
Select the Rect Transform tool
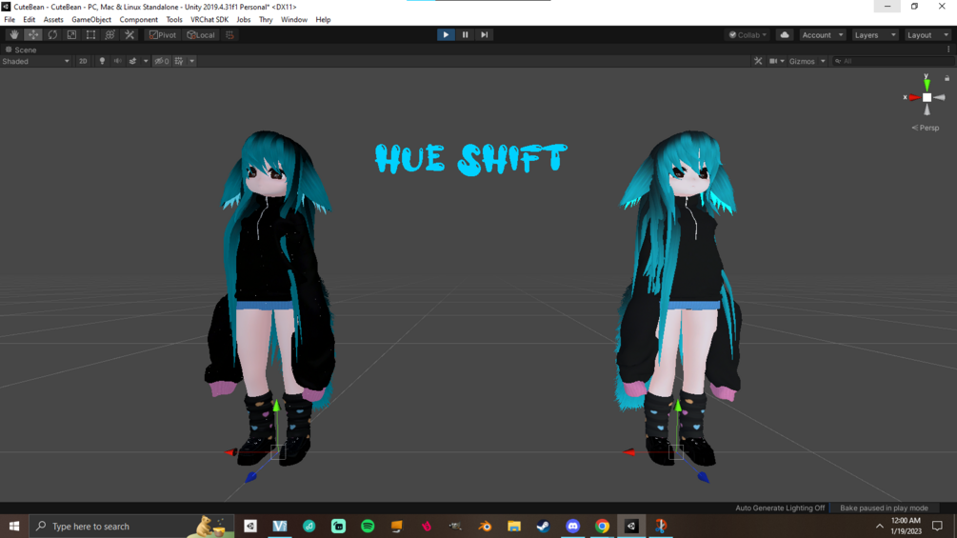91,35
